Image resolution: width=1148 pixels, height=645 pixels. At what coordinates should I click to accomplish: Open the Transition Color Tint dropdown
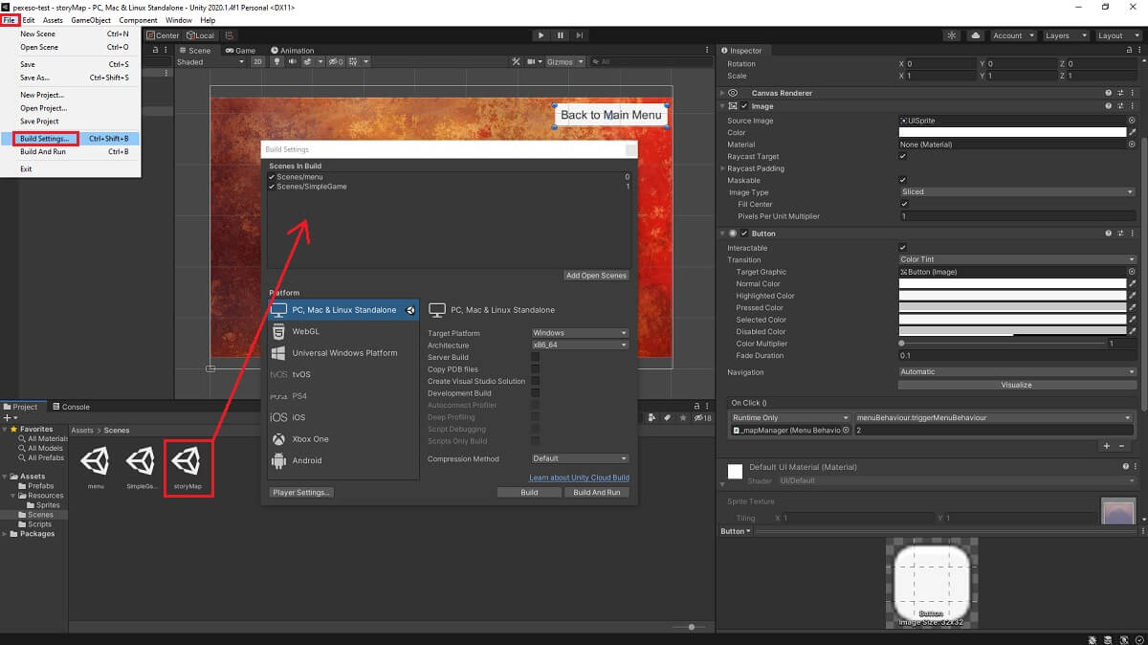[x=1016, y=259]
